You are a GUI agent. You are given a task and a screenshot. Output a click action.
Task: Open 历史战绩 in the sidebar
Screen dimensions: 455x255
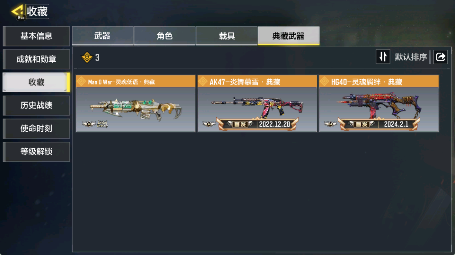36,106
